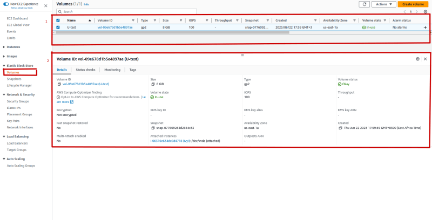This screenshot has width=432, height=220.
Task: Open Info link beside Volumes heading
Action: pos(86,4)
